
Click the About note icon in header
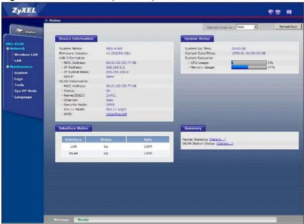(x=278, y=12)
